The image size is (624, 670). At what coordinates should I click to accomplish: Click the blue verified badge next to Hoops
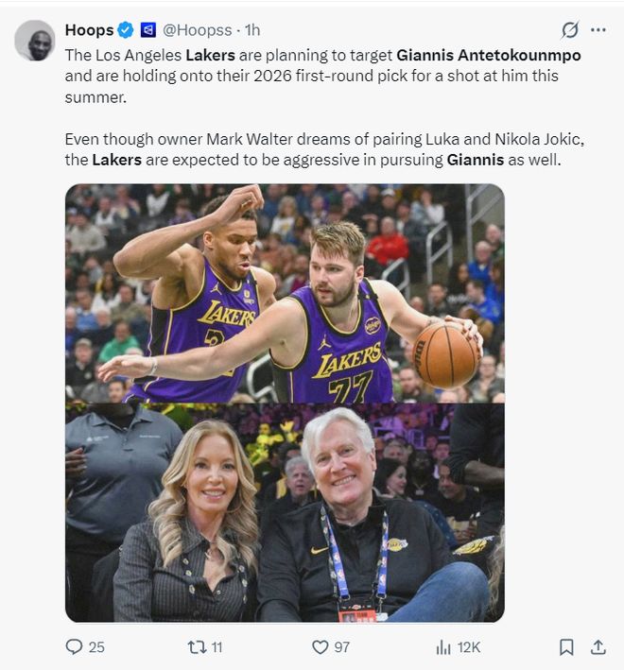click(x=125, y=30)
